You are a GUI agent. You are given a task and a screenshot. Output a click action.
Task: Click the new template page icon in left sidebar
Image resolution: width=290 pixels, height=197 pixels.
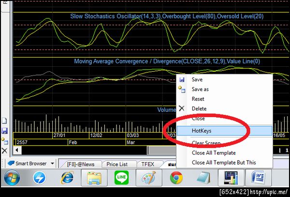pos(4,121)
